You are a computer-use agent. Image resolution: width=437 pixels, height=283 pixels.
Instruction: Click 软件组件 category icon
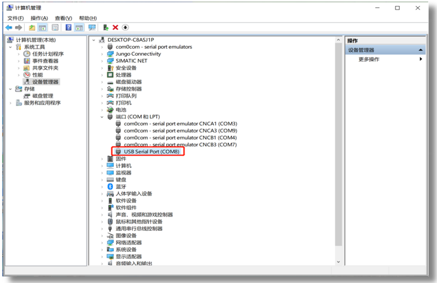pos(111,207)
